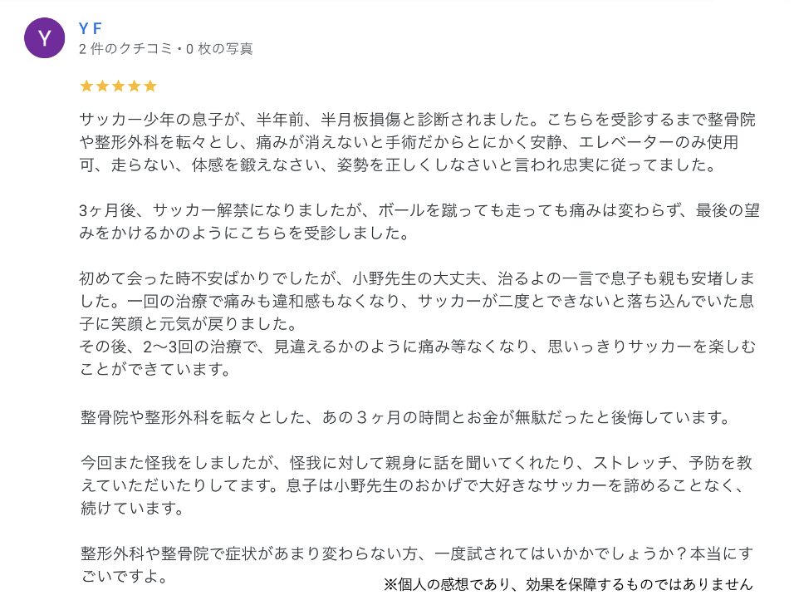
Task: Click the paragraph starting "整形外科や整骨院で症状が"
Action: click(416, 564)
